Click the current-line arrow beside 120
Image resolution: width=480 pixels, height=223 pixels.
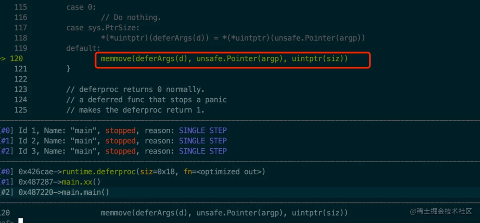pos(2,59)
